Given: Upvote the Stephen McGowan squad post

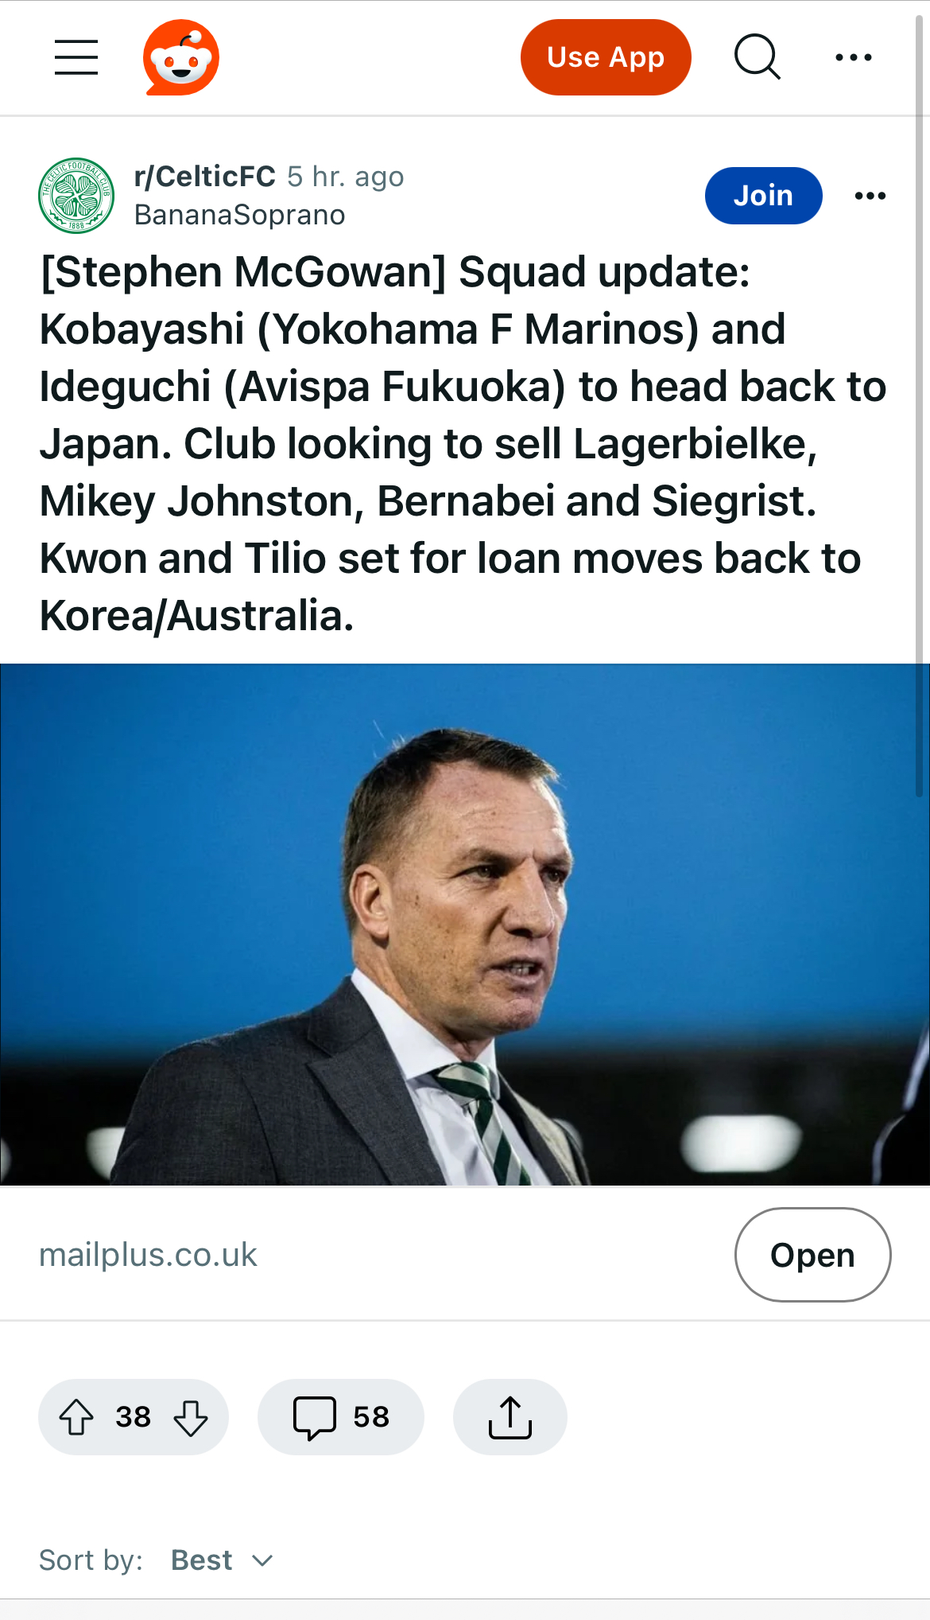Looking at the screenshot, I should click(77, 1417).
